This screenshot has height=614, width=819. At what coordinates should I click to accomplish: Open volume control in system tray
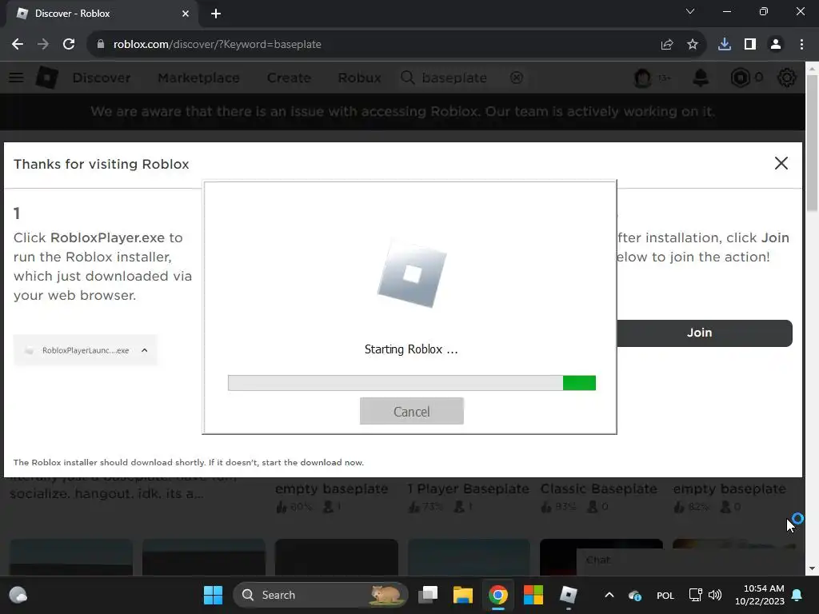[x=715, y=595]
